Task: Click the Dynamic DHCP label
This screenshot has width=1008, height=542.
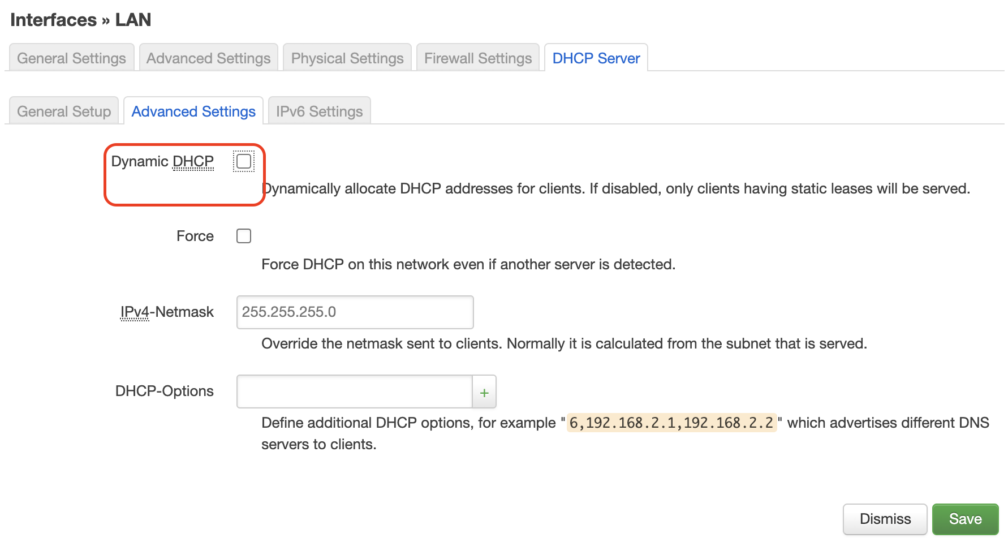Action: [x=162, y=161]
